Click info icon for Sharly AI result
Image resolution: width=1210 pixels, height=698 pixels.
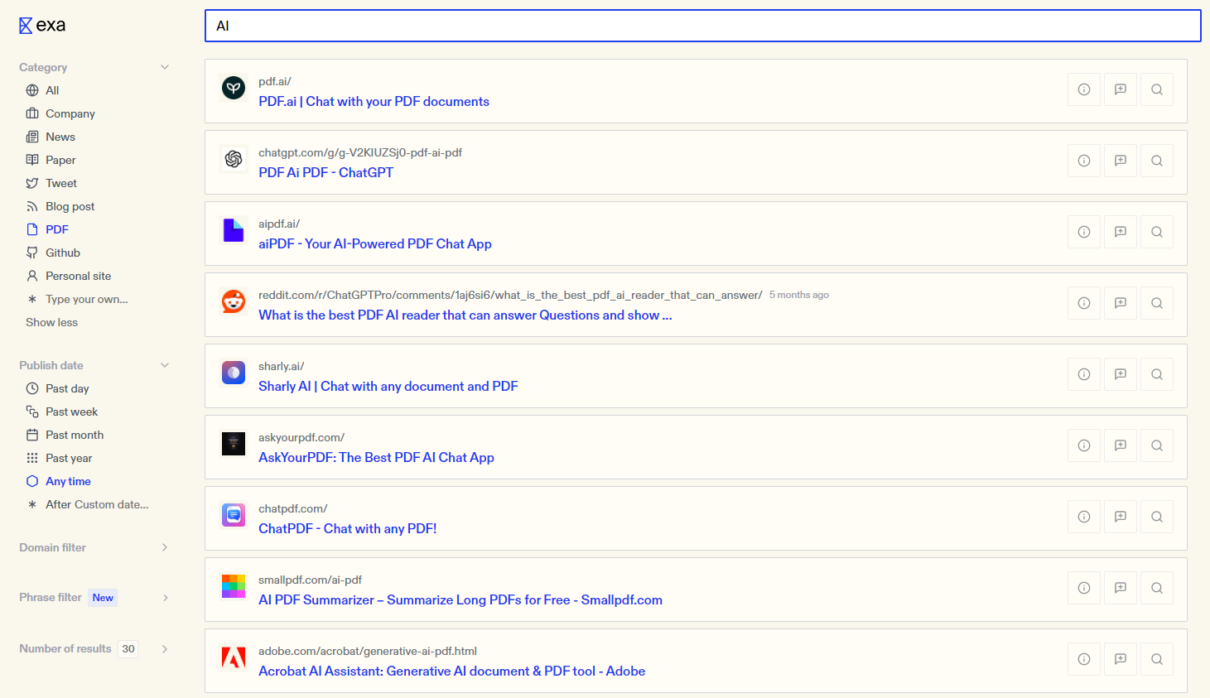[x=1084, y=374]
